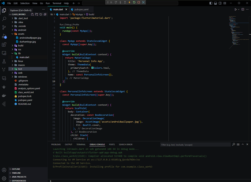Screen dimensions: 251x182
Task: Run the Dart file with play button
Action: pos(235,9)
